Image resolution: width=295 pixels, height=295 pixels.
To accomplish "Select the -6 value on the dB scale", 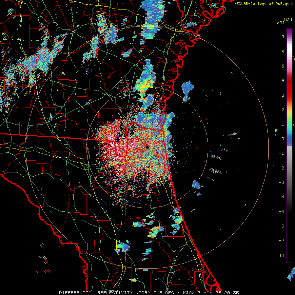I will coord(282,226).
